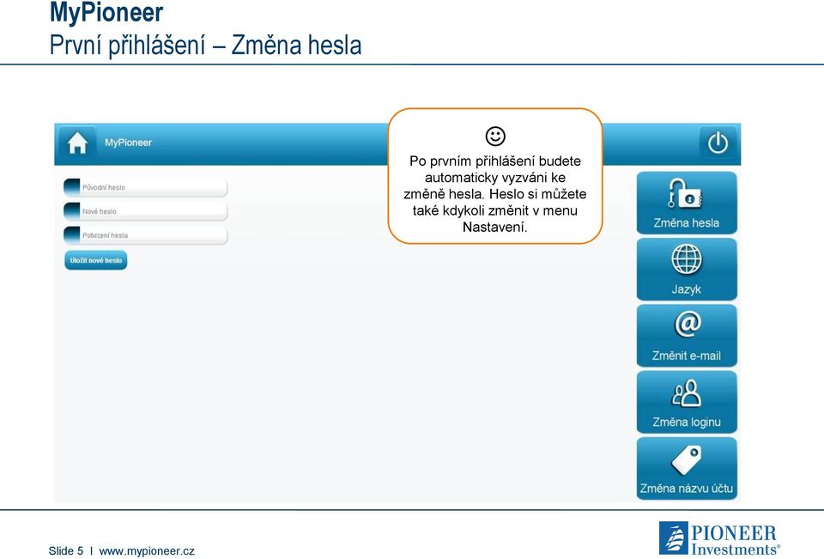The width and height of the screenshot is (824, 559).
Task: Open the Změna názvu účtu tag tile
Action: tap(687, 469)
